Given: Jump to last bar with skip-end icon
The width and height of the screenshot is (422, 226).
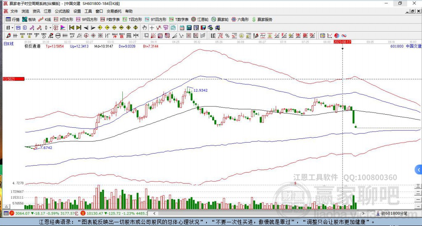Looking at the screenshot, I should pyautogui.click(x=79, y=28).
